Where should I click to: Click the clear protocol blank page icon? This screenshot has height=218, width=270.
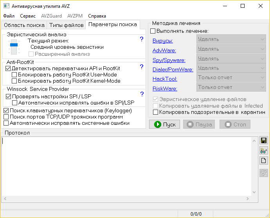tap(264, 161)
